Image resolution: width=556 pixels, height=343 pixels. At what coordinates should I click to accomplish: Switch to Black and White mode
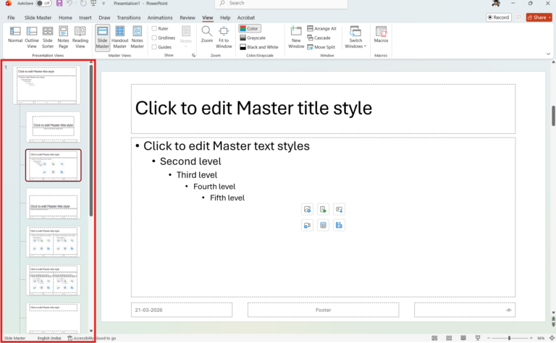259,47
